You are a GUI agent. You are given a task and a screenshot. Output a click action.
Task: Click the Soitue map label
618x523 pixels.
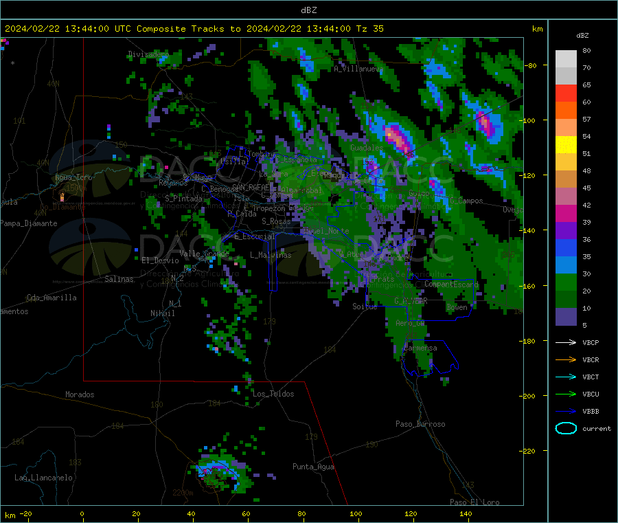pyautogui.click(x=365, y=307)
